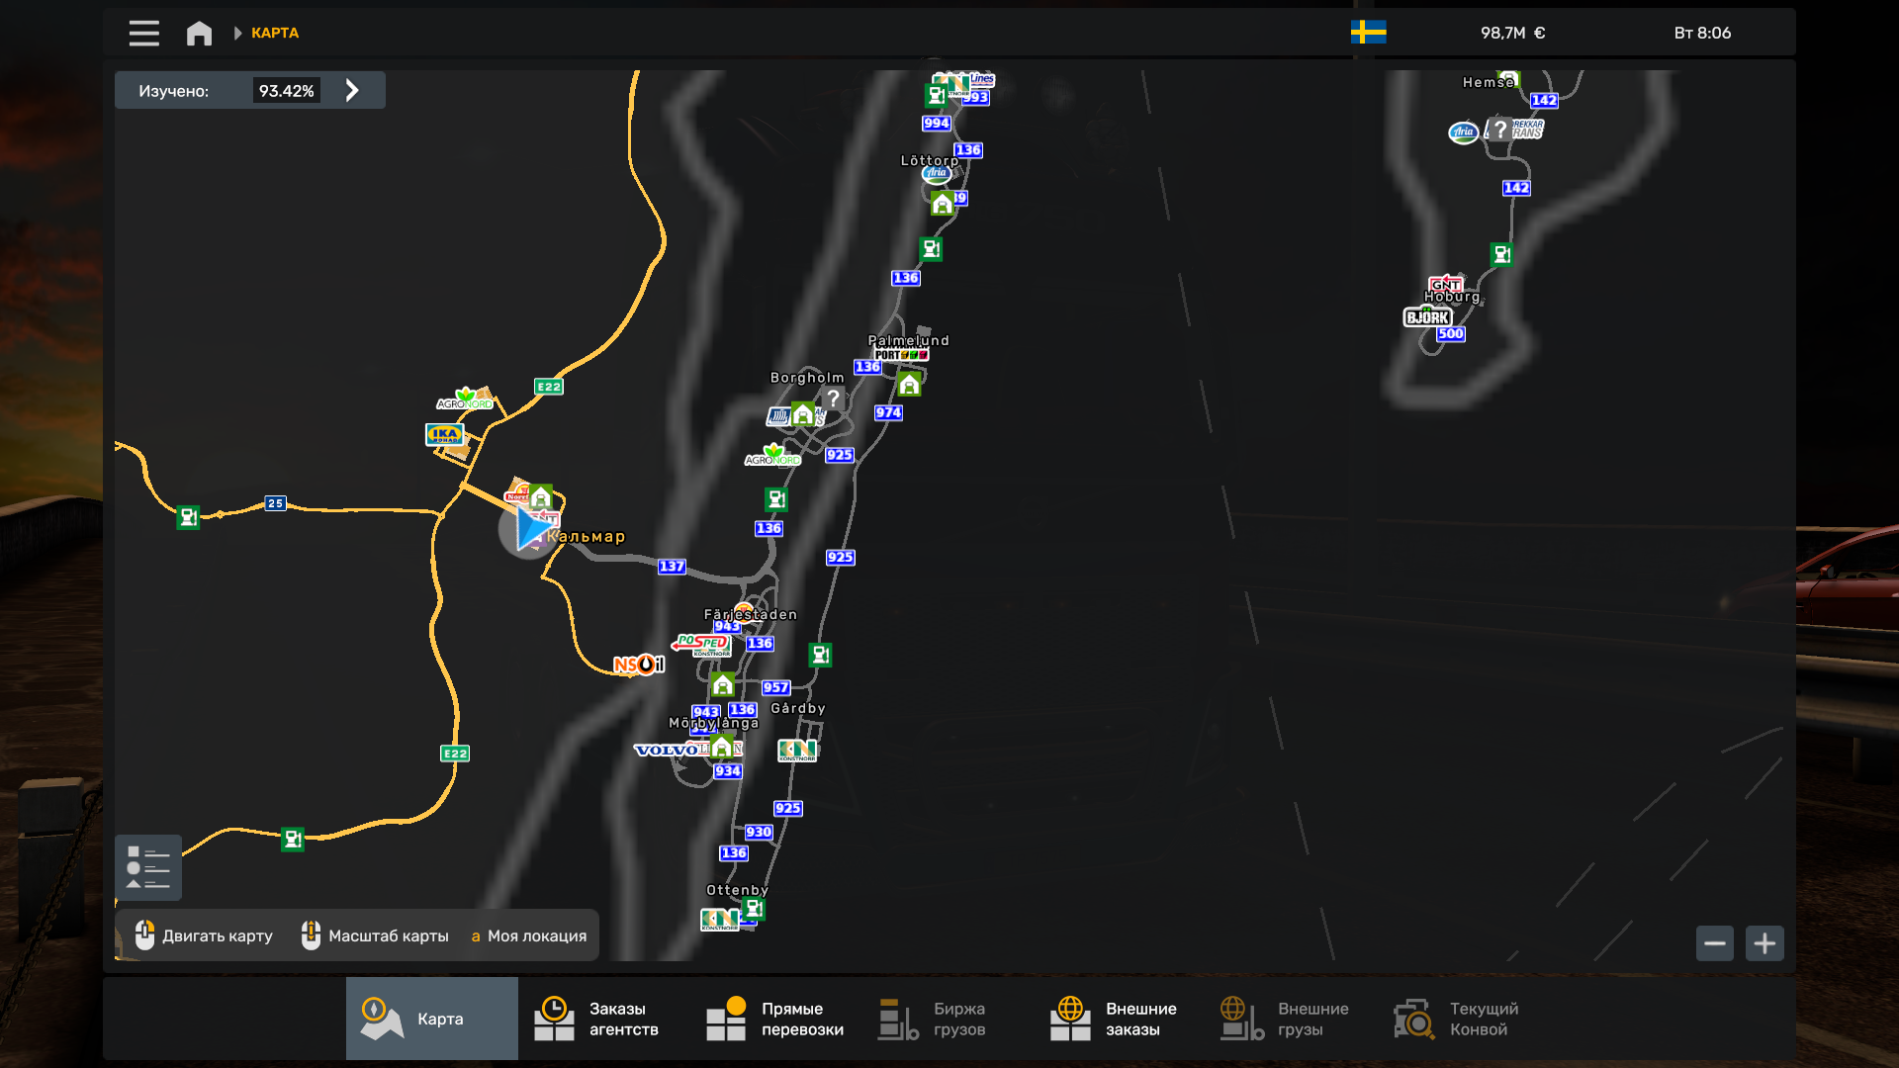The image size is (1899, 1068).
Task: Expand the explored percentage arrow
Action: pos(352,90)
